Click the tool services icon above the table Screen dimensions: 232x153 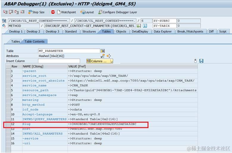(x=195, y=61)
